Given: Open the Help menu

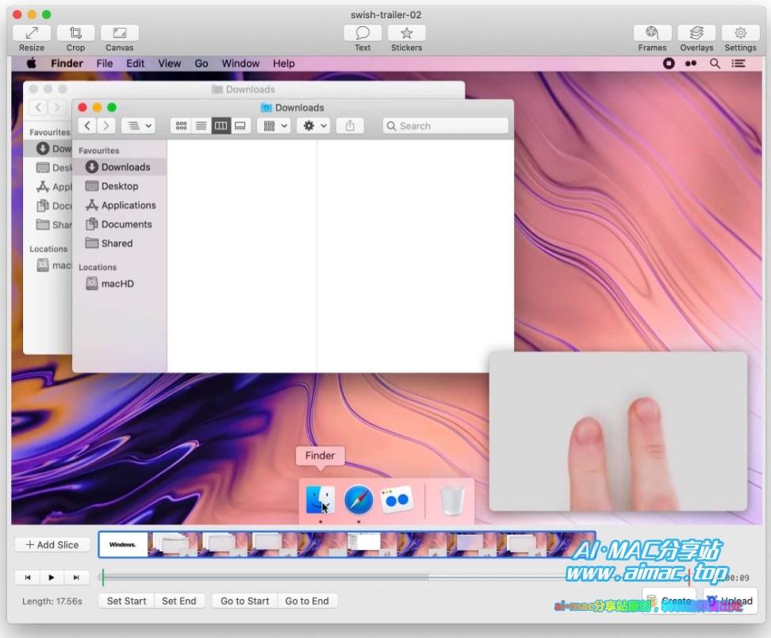Looking at the screenshot, I should coord(284,63).
